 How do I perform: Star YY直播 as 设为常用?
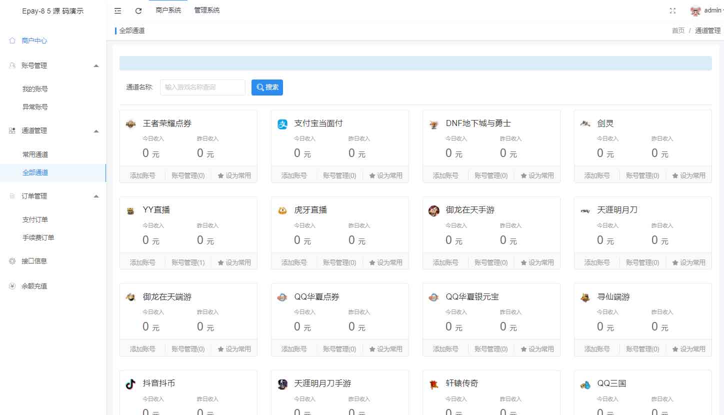234,262
